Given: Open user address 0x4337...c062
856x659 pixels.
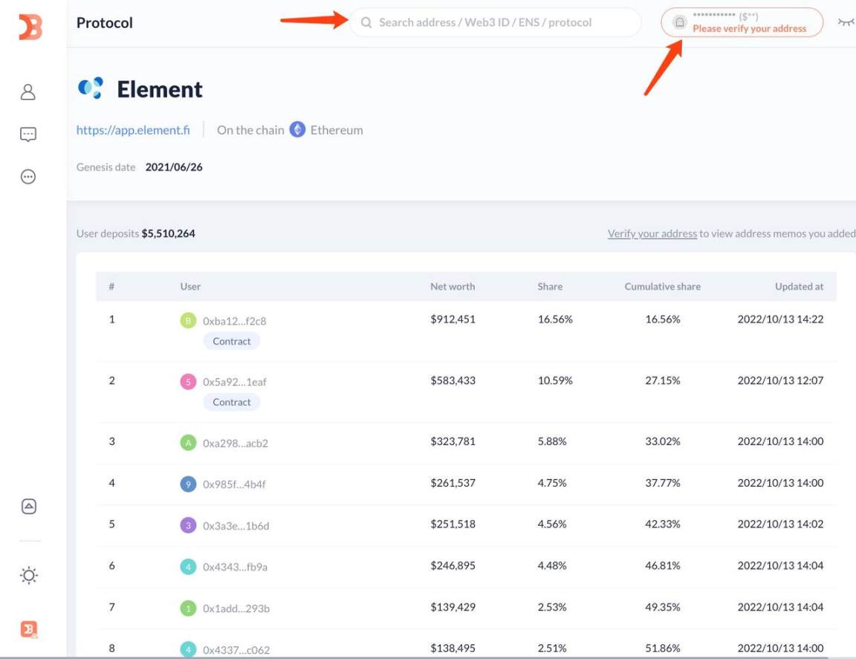Looking at the screenshot, I should coord(236,650).
